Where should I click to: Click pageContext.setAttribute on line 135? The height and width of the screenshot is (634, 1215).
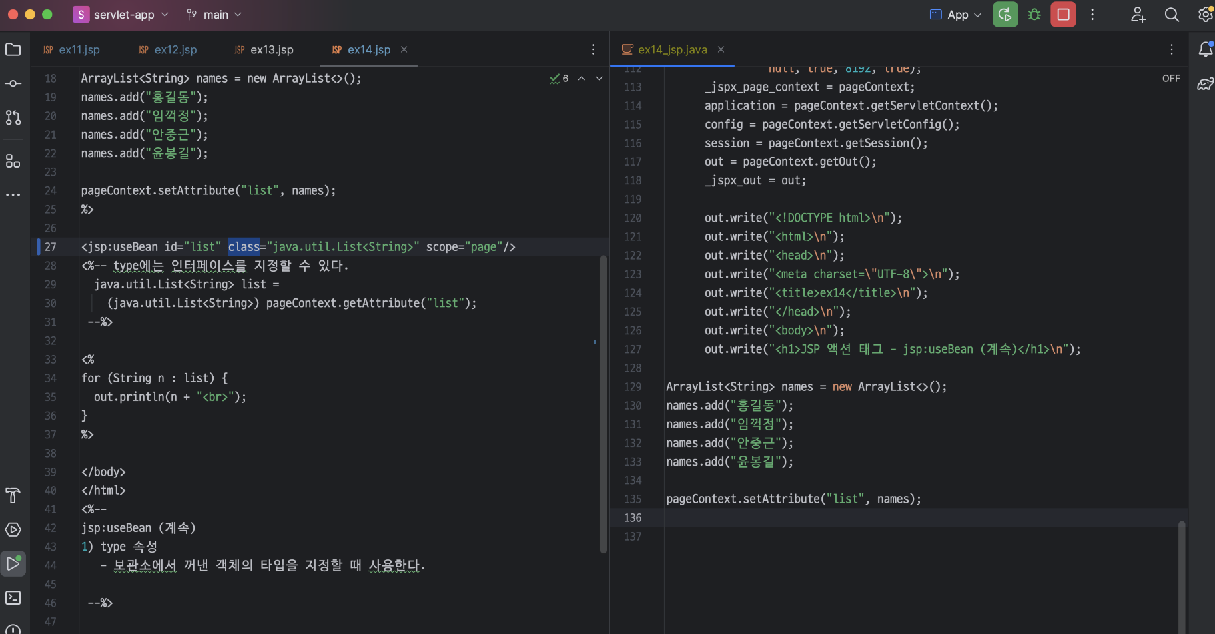point(794,499)
